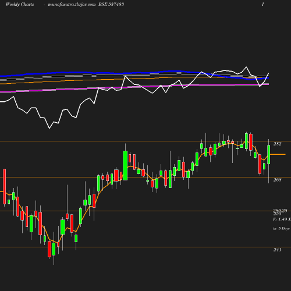Click the 268 price level label

(278, 180)
